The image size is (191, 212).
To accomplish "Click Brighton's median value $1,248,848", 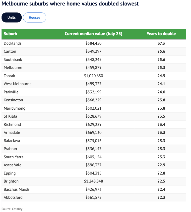I will pyautogui.click(x=93, y=181).
